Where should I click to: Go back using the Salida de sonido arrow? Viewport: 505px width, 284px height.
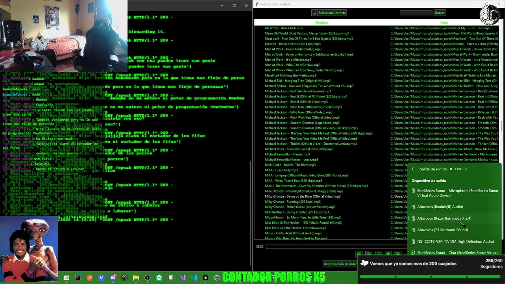tap(413, 169)
